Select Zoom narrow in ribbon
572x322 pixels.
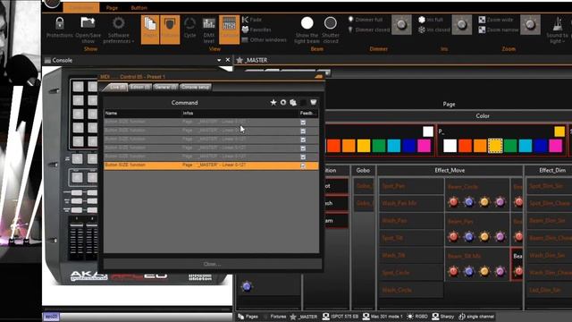pyautogui.click(x=499, y=30)
